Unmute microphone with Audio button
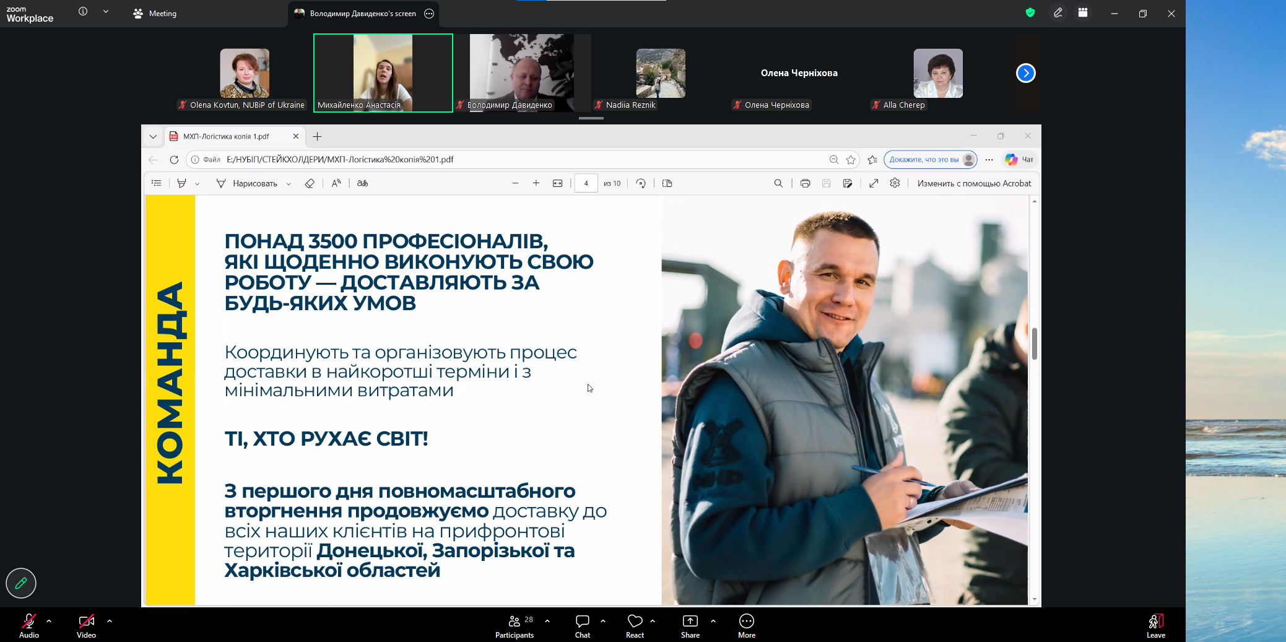Image resolution: width=1286 pixels, height=642 pixels. coord(29,625)
